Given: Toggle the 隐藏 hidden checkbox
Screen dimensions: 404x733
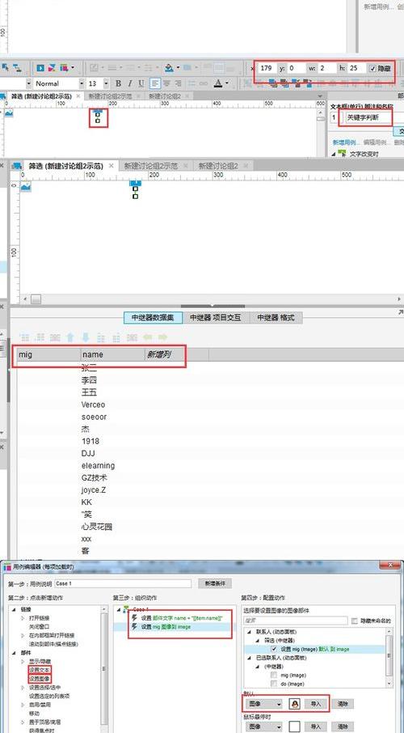Looking at the screenshot, I should pos(372,68).
